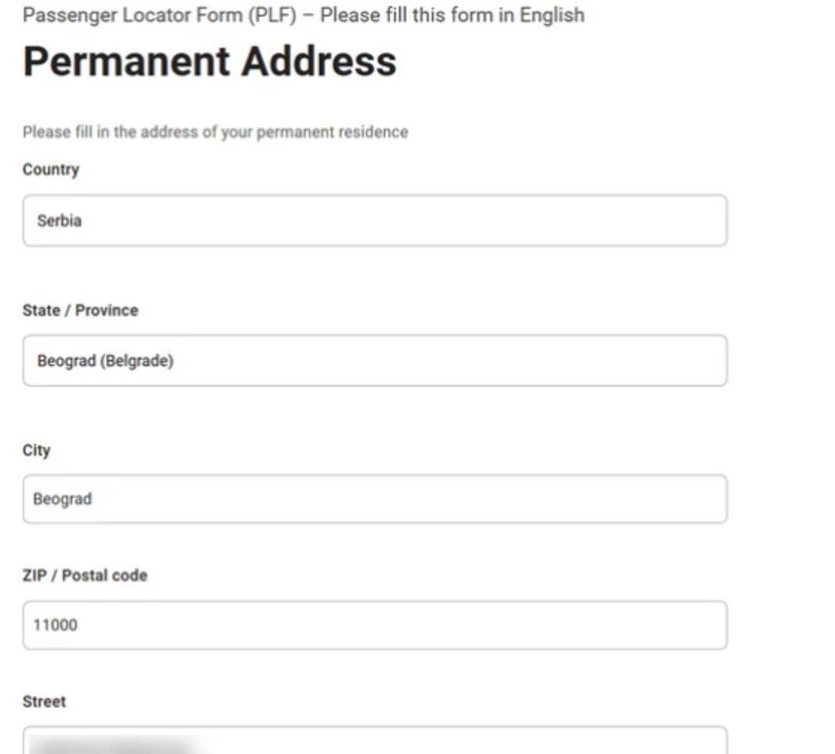Click the Serbia value text
Screen dimensions: 835x754
59,221
